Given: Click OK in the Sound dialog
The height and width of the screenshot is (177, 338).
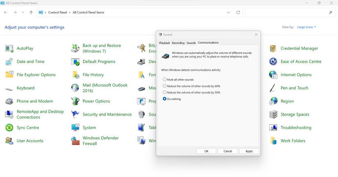Looking at the screenshot, I should 206,151.
